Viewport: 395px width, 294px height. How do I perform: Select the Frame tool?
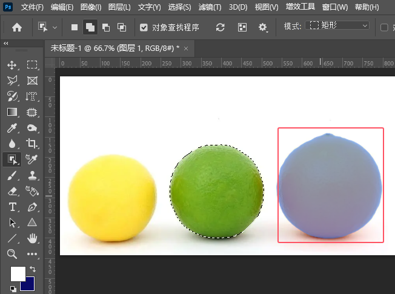coord(32,81)
